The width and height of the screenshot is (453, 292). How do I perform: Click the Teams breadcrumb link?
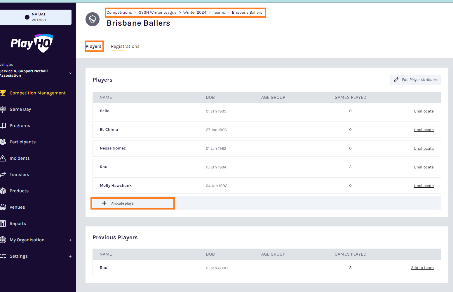tap(219, 12)
